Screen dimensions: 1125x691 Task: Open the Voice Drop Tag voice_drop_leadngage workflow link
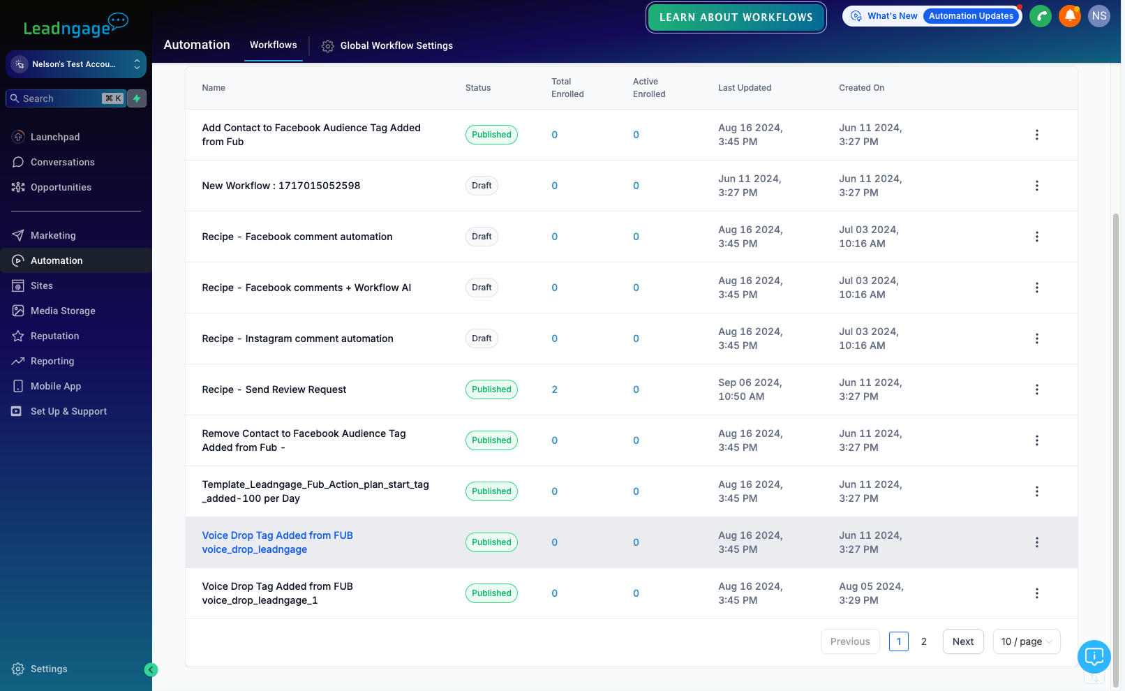point(278,542)
